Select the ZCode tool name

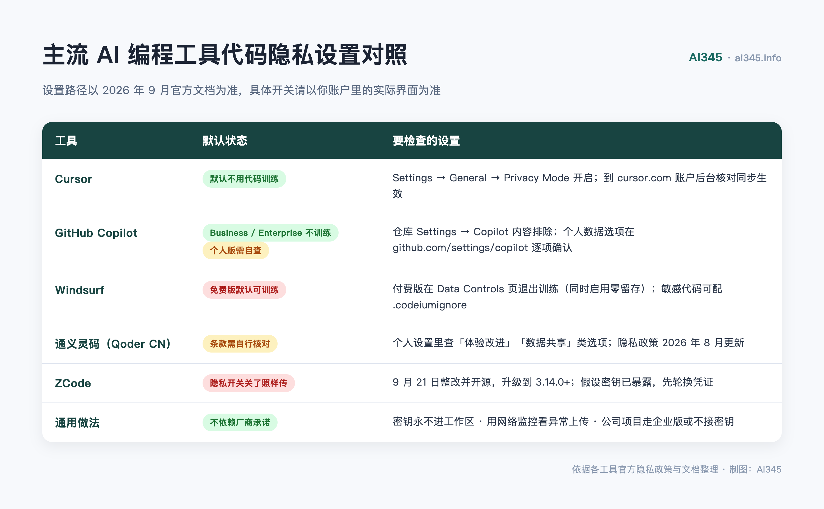tap(73, 383)
